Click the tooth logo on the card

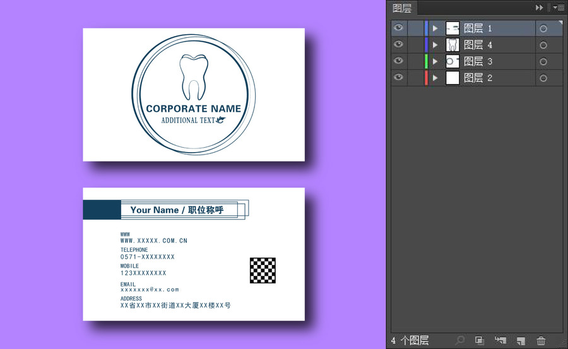[x=194, y=77]
